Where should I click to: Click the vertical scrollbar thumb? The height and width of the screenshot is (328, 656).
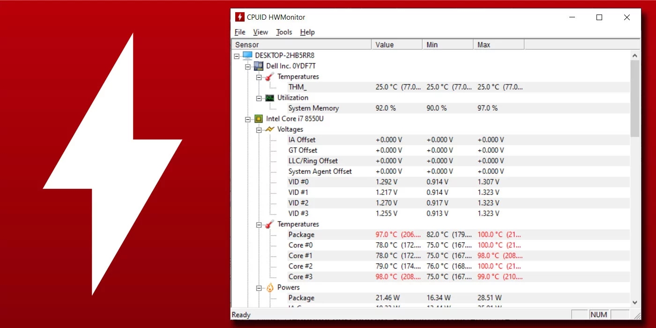[x=635, y=98]
